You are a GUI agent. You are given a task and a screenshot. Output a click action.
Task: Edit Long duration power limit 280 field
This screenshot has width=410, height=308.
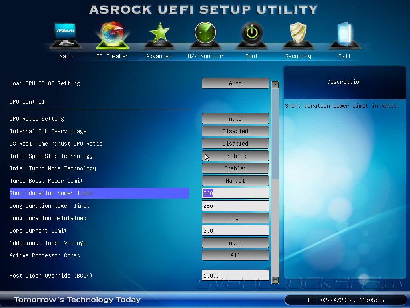coord(235,206)
